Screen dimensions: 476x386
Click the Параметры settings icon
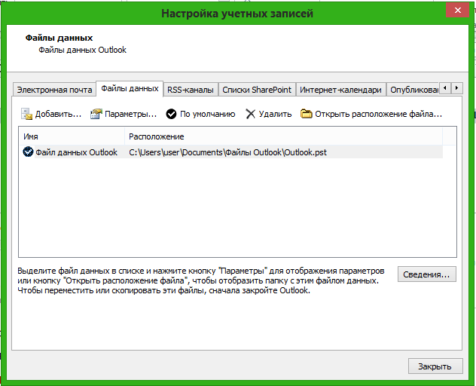(96, 114)
